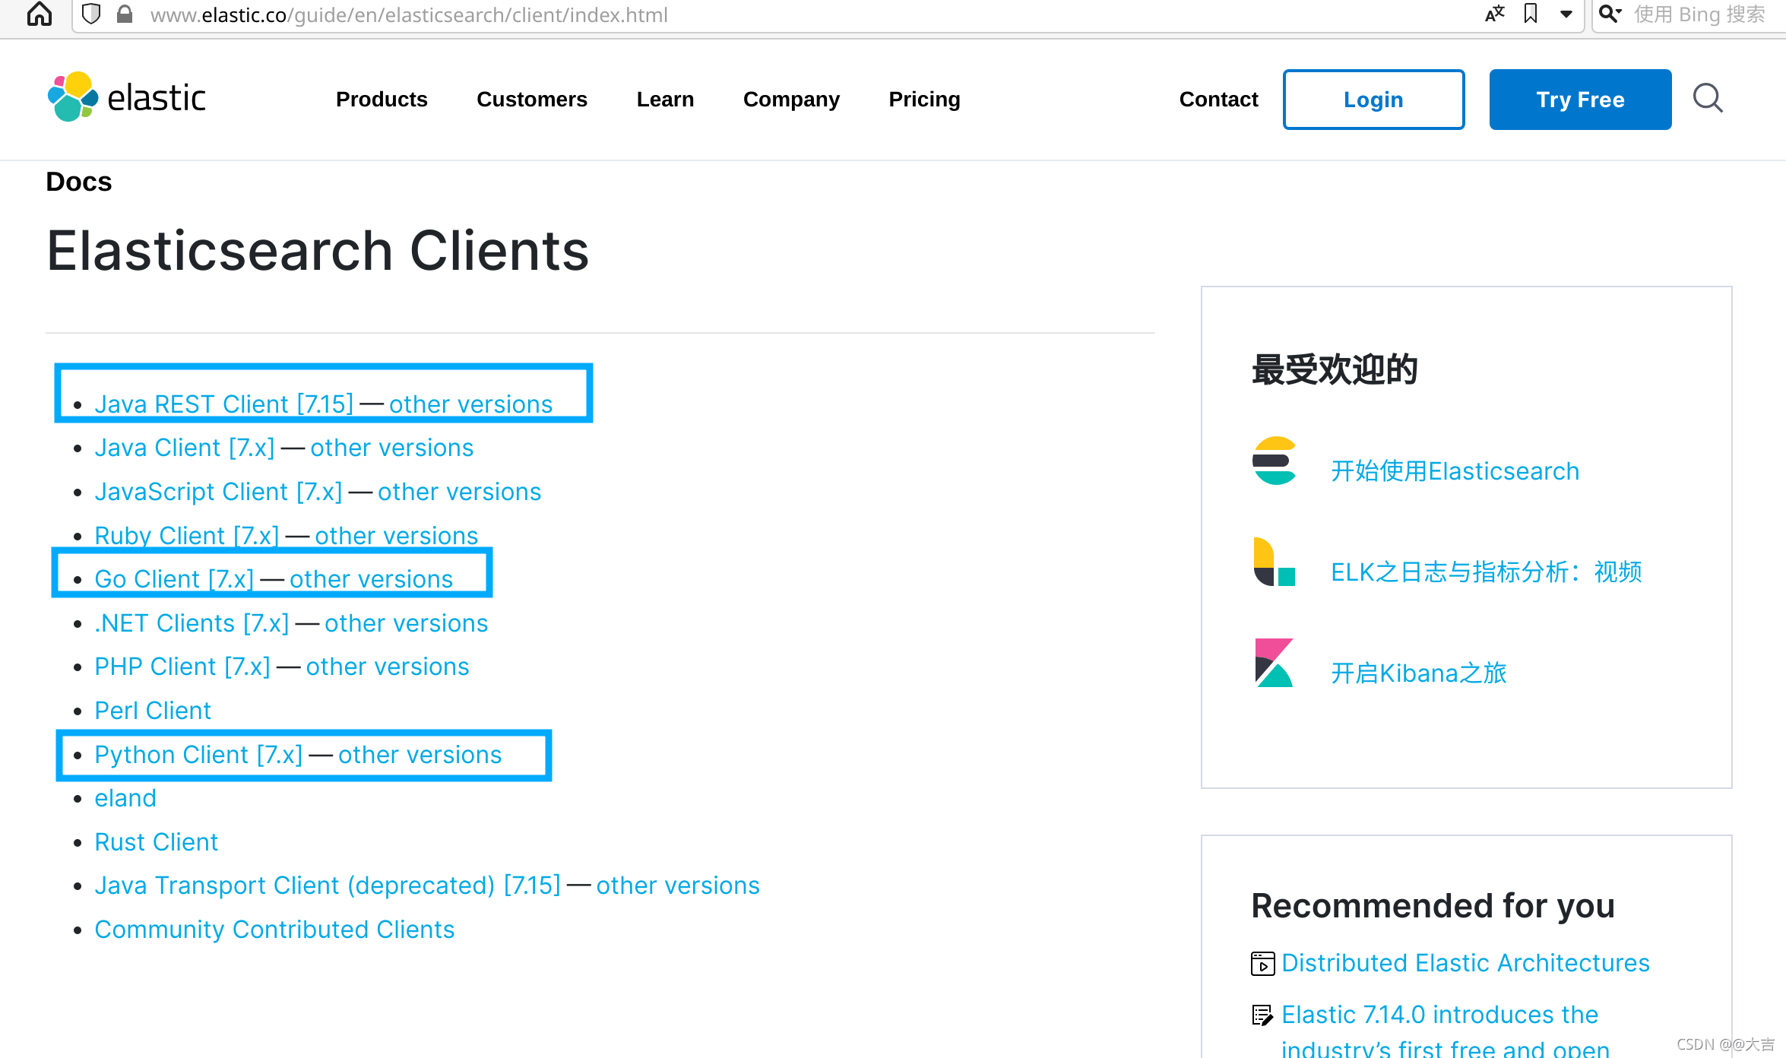
Task: Click the Docs breadcrumb heading
Action: 79,182
